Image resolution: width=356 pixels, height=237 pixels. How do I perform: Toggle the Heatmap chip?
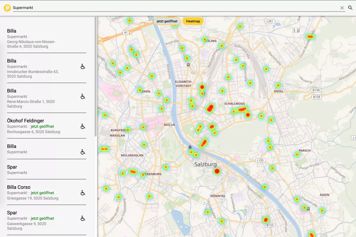(x=193, y=21)
